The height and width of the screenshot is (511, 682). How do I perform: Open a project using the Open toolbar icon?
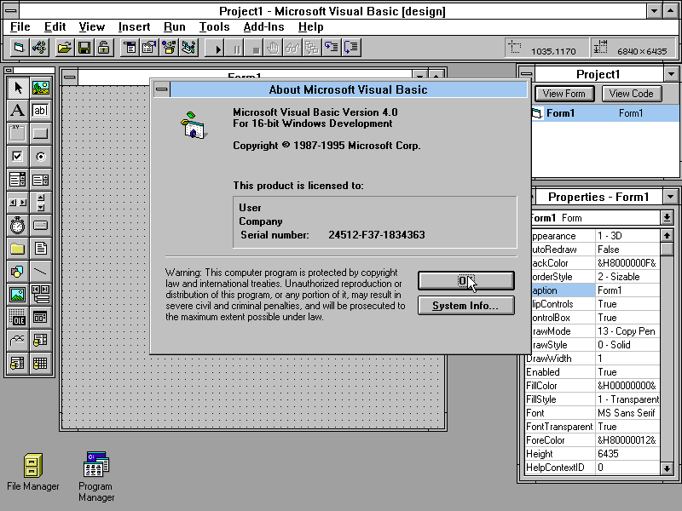pyautogui.click(x=65, y=48)
